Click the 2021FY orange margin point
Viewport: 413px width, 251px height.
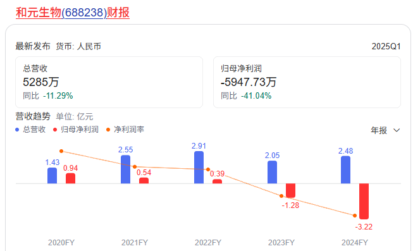135,167
